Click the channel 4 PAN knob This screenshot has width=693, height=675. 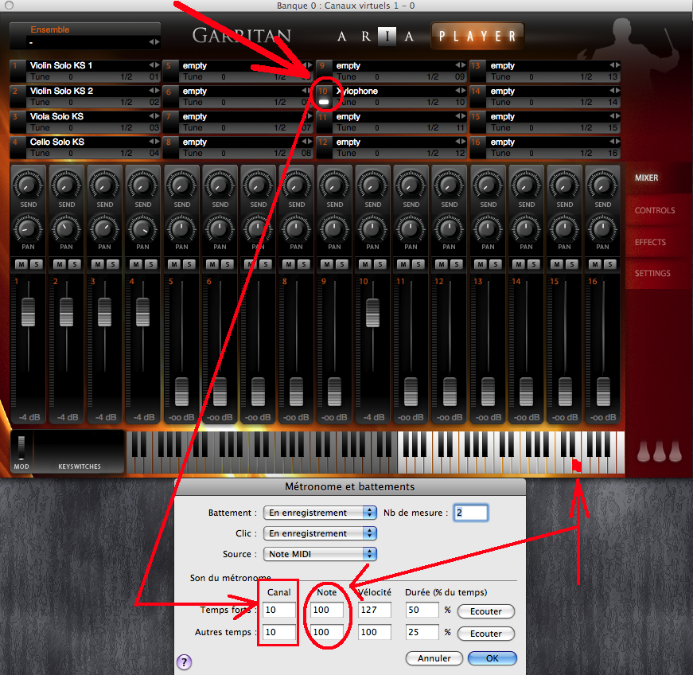pos(143,228)
